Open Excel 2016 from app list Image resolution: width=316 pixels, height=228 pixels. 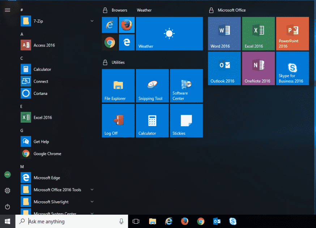57,117
